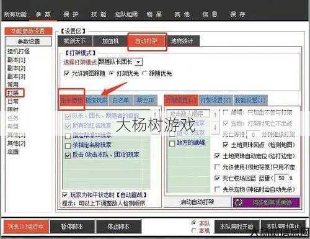Viewport: 310px width, 239px height.
Task: Switch to the 打架设置[2] tab
Action: click(x=216, y=101)
